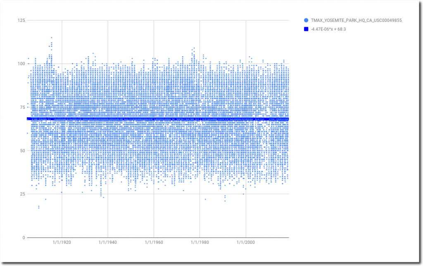Viewport: 423px width, 266px height.
Task: Select the 1/1/1980 x-axis date label
Action: (x=200, y=243)
